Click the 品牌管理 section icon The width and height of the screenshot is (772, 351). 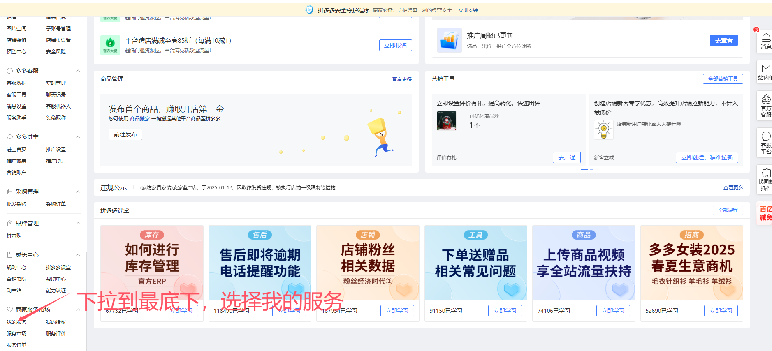coord(10,223)
